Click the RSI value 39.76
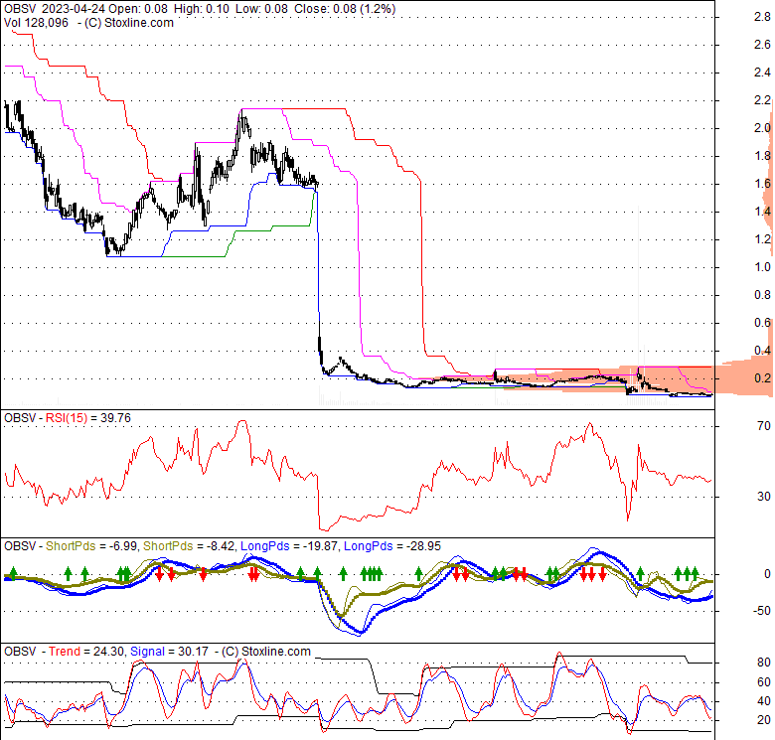This screenshot has height=740, width=775. point(115,418)
